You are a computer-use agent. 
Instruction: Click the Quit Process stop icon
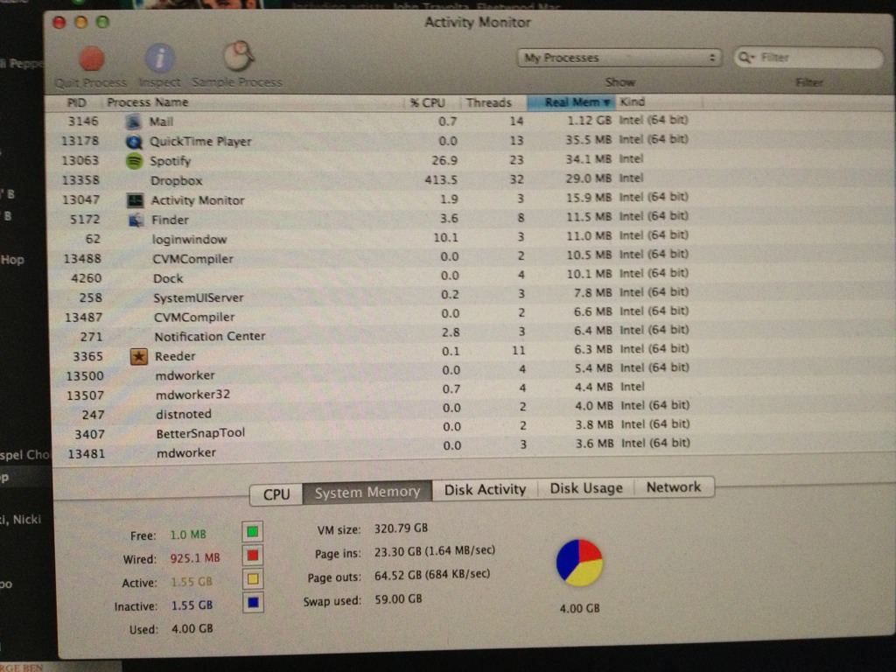[x=91, y=59]
